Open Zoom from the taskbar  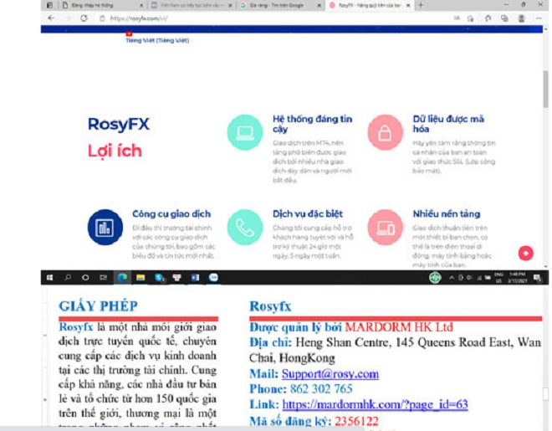[x=213, y=278]
